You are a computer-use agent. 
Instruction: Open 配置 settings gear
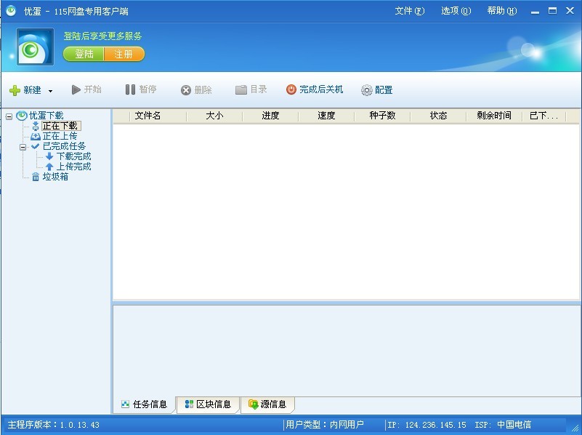click(x=367, y=90)
